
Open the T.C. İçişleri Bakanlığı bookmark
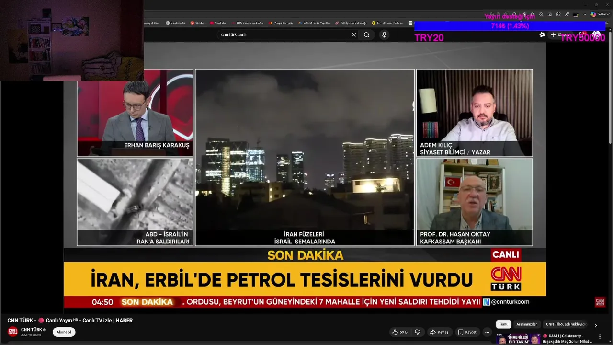pyautogui.click(x=351, y=23)
